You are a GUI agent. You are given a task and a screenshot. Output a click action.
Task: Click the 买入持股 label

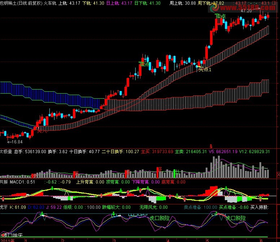click(259, 207)
